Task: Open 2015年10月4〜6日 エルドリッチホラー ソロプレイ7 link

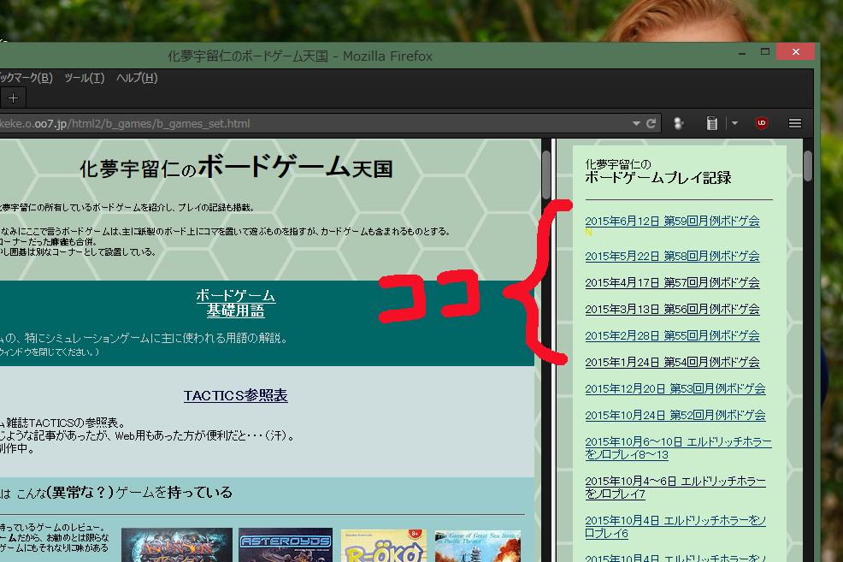Action: (675, 488)
